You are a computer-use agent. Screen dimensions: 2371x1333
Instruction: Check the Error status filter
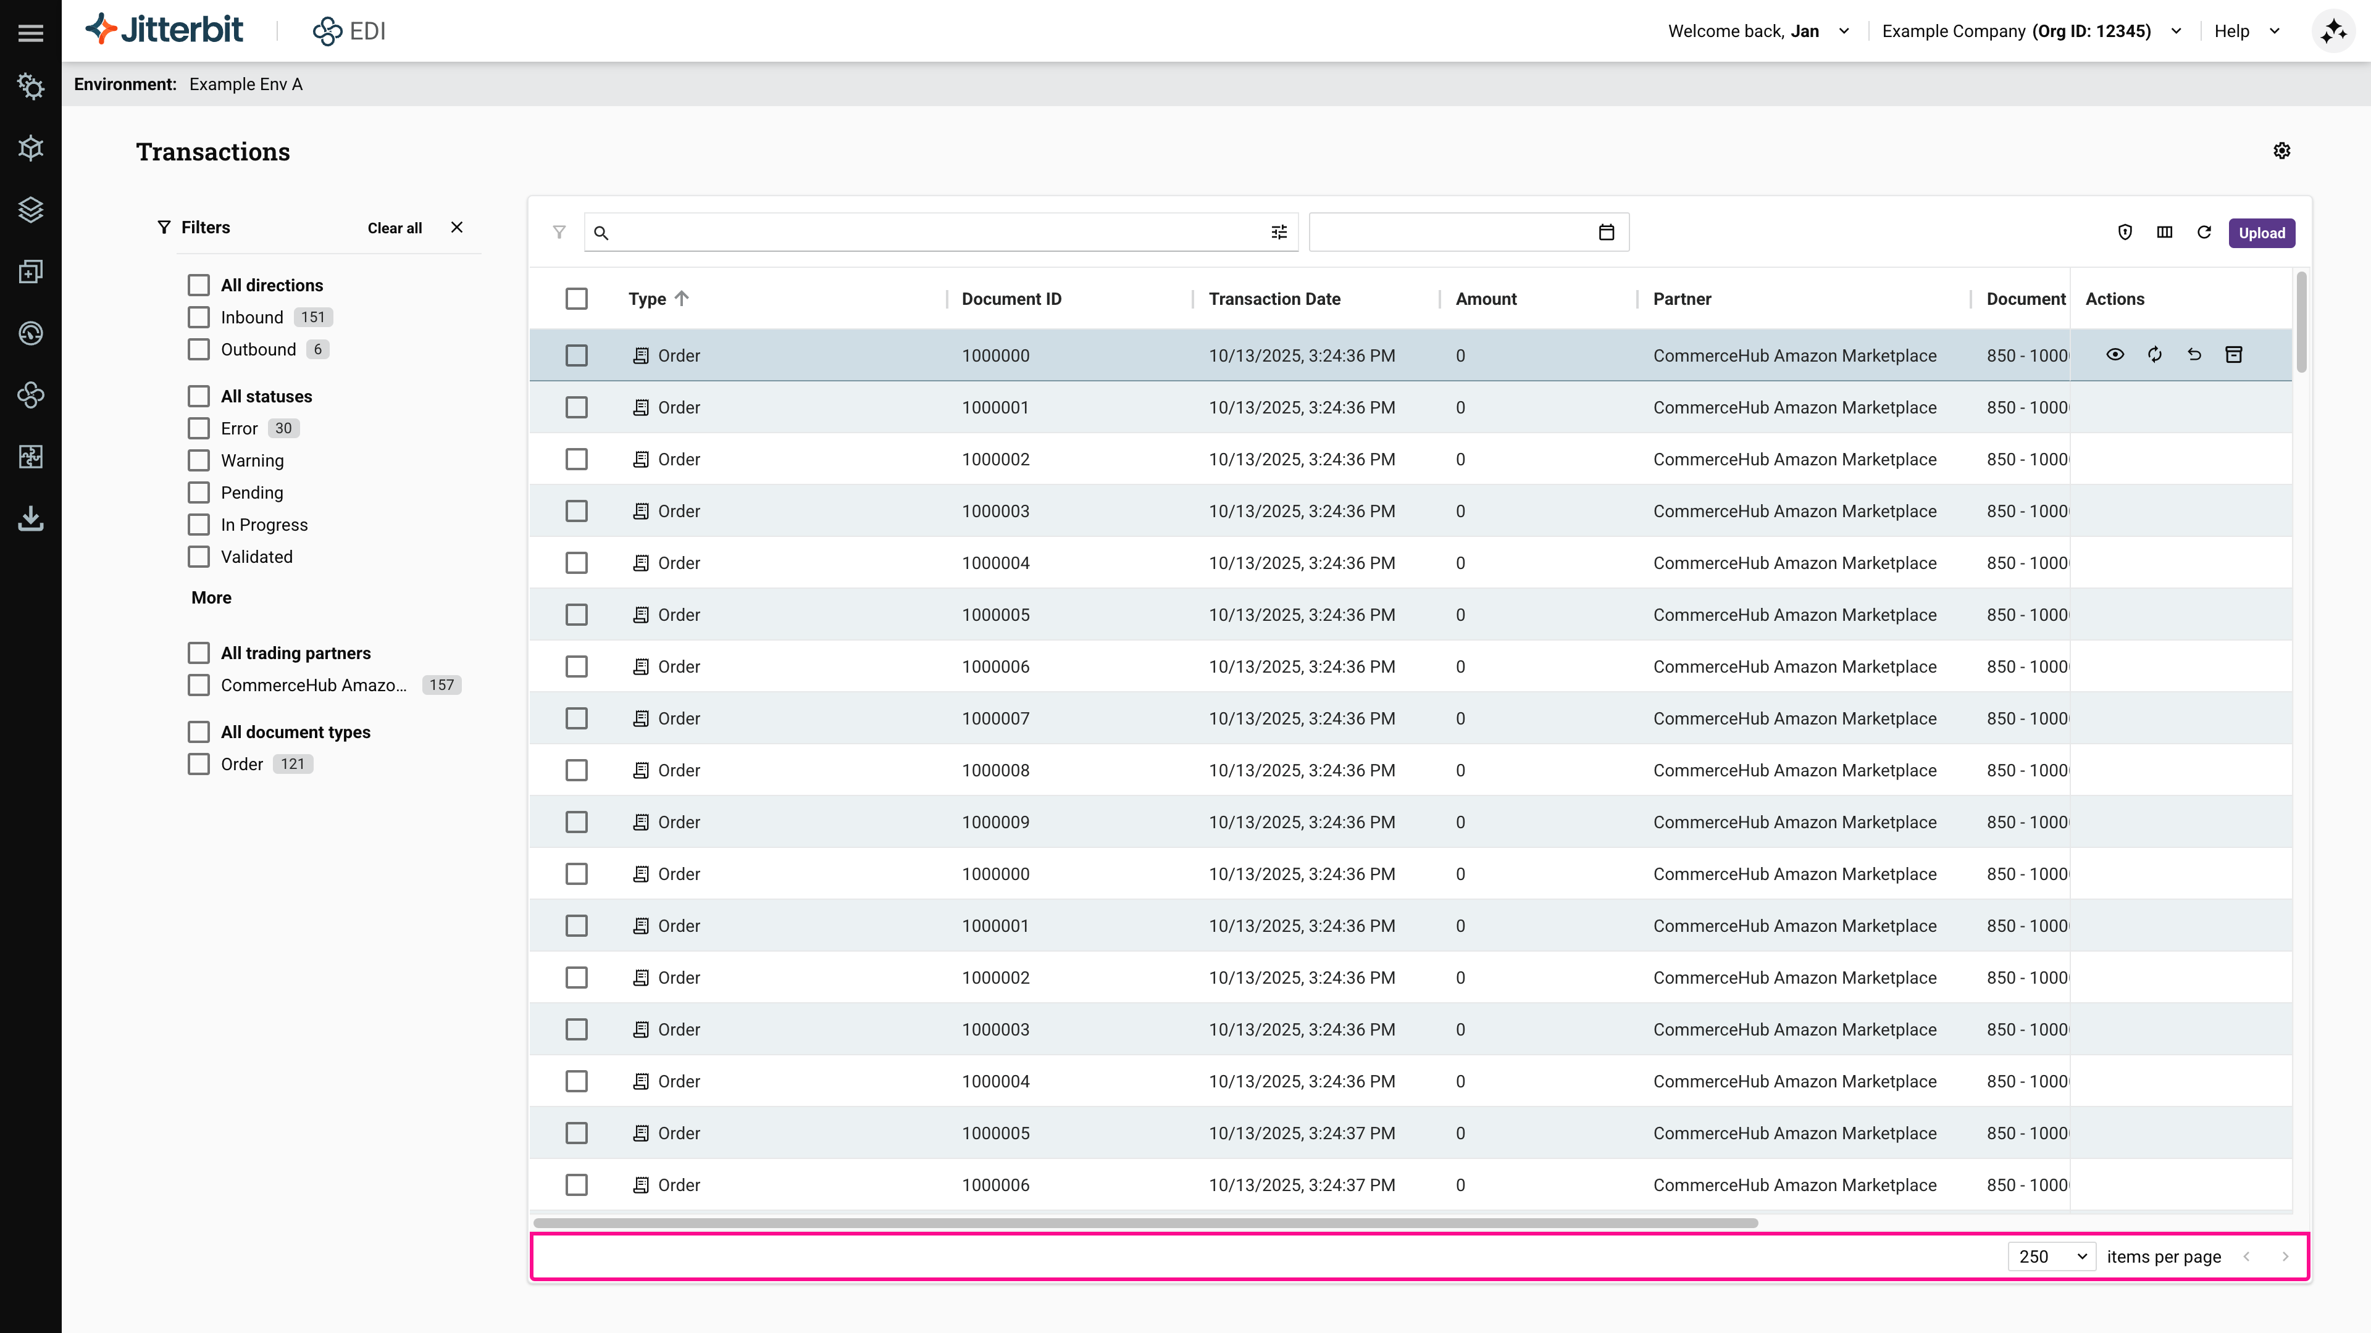click(199, 429)
